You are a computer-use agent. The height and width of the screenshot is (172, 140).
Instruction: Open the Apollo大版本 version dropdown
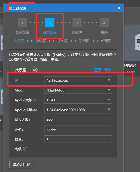click(78, 100)
